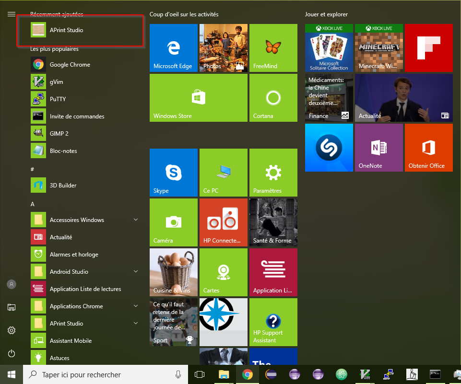Viewport: 461px width, 384px height.
Task: Select GIMP 2 in the app list
Action: point(59,134)
